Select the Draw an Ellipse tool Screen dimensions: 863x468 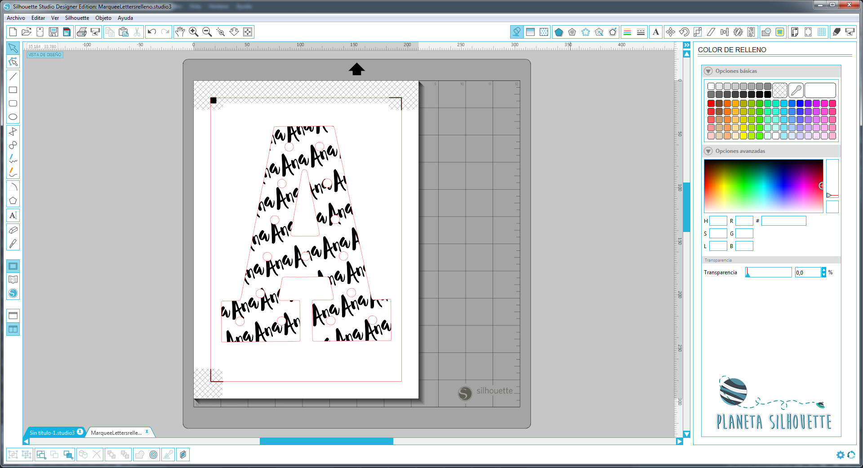pyautogui.click(x=13, y=117)
